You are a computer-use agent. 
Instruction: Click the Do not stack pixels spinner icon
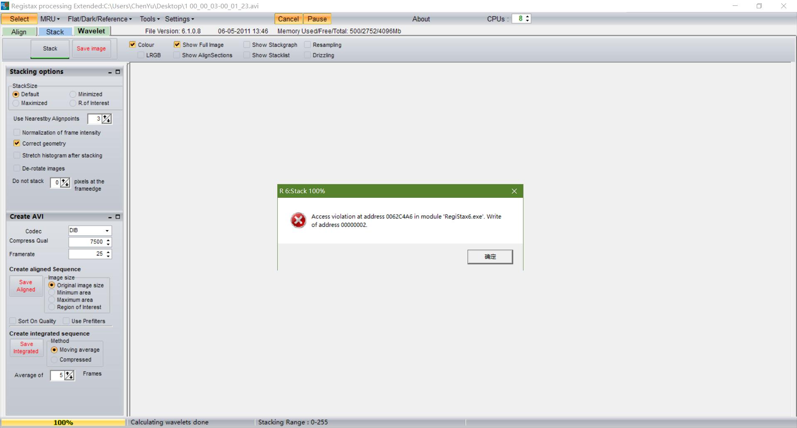coord(65,182)
